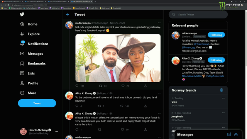Open options for Oslo trend

[223, 98]
